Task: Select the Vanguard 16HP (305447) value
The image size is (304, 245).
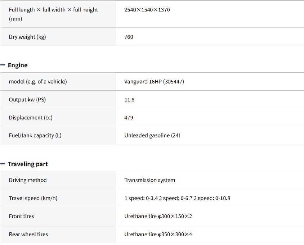Action: (154, 82)
